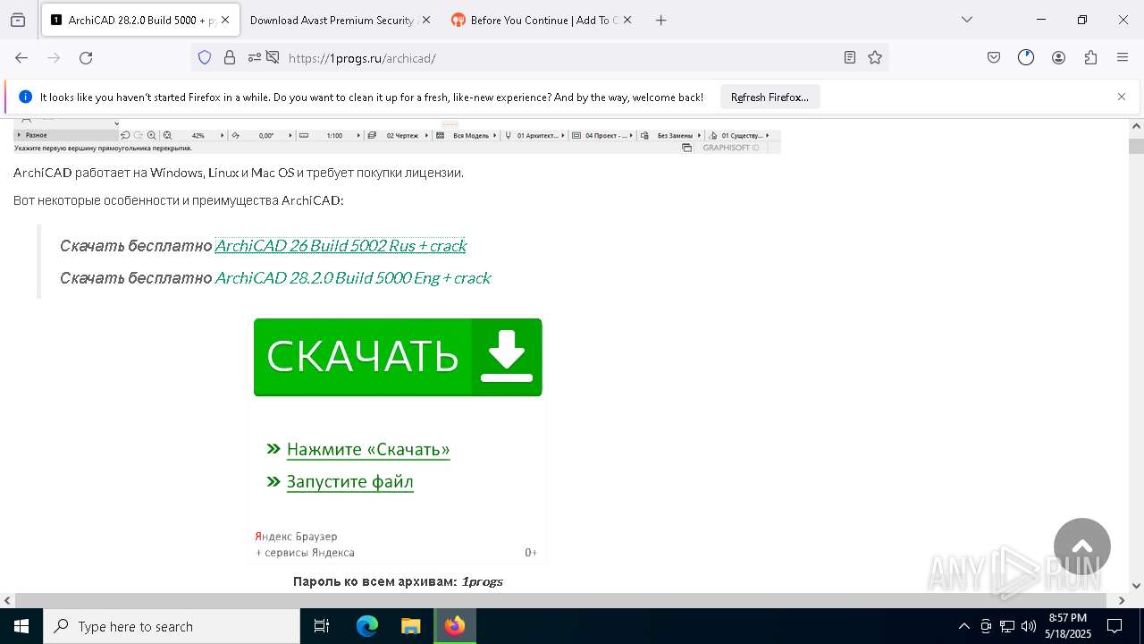Open the network tray icon

point(1007,626)
